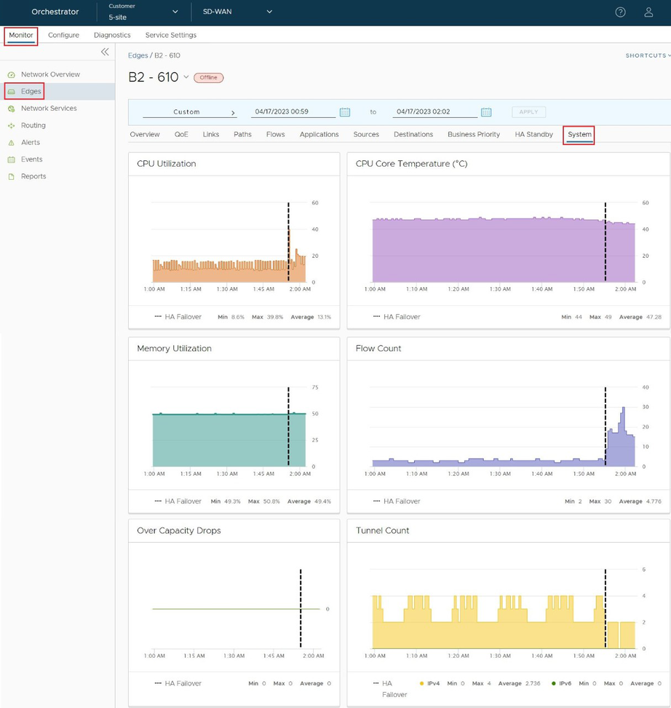
Task: Open the help question mark icon
Action: (620, 12)
